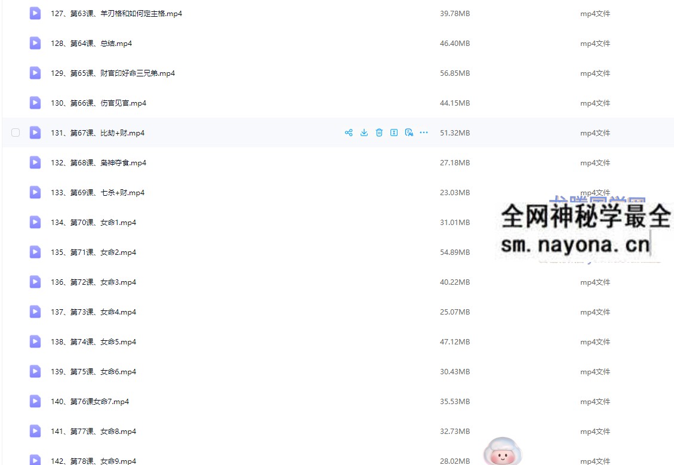Click the size value 39.78MB
674x465 pixels.
455,13
